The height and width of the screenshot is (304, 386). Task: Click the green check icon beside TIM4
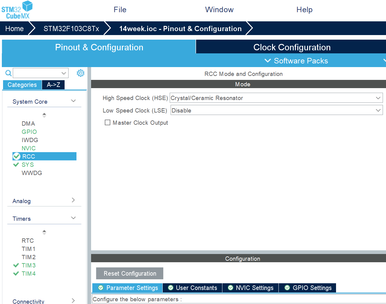[x=16, y=274]
